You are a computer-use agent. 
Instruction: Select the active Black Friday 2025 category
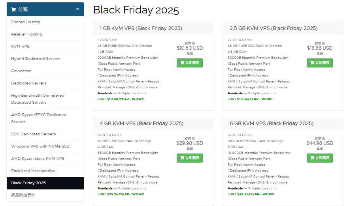[x=28, y=183]
